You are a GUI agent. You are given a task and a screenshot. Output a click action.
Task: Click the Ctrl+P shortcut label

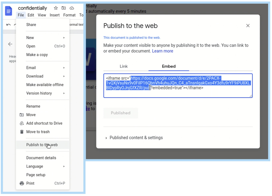coord(60,183)
